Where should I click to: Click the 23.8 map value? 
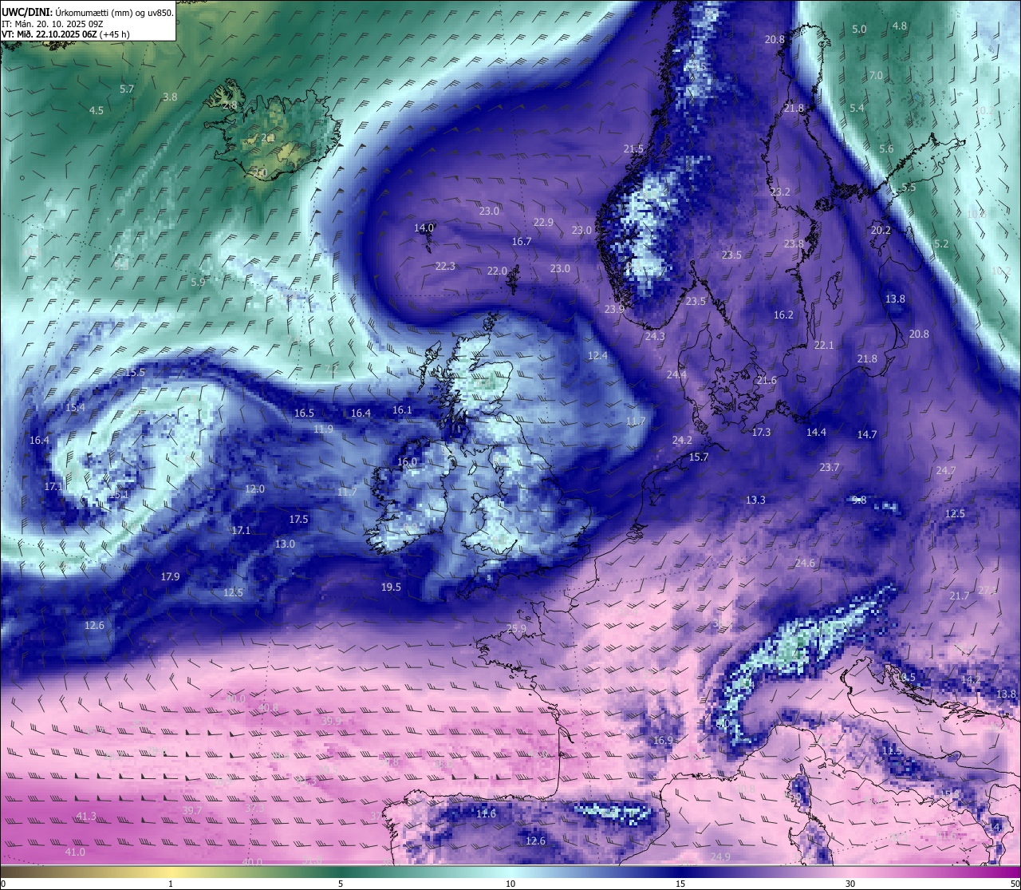(x=794, y=243)
